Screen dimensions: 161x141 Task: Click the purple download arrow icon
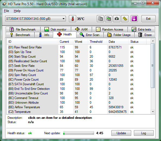134,19
